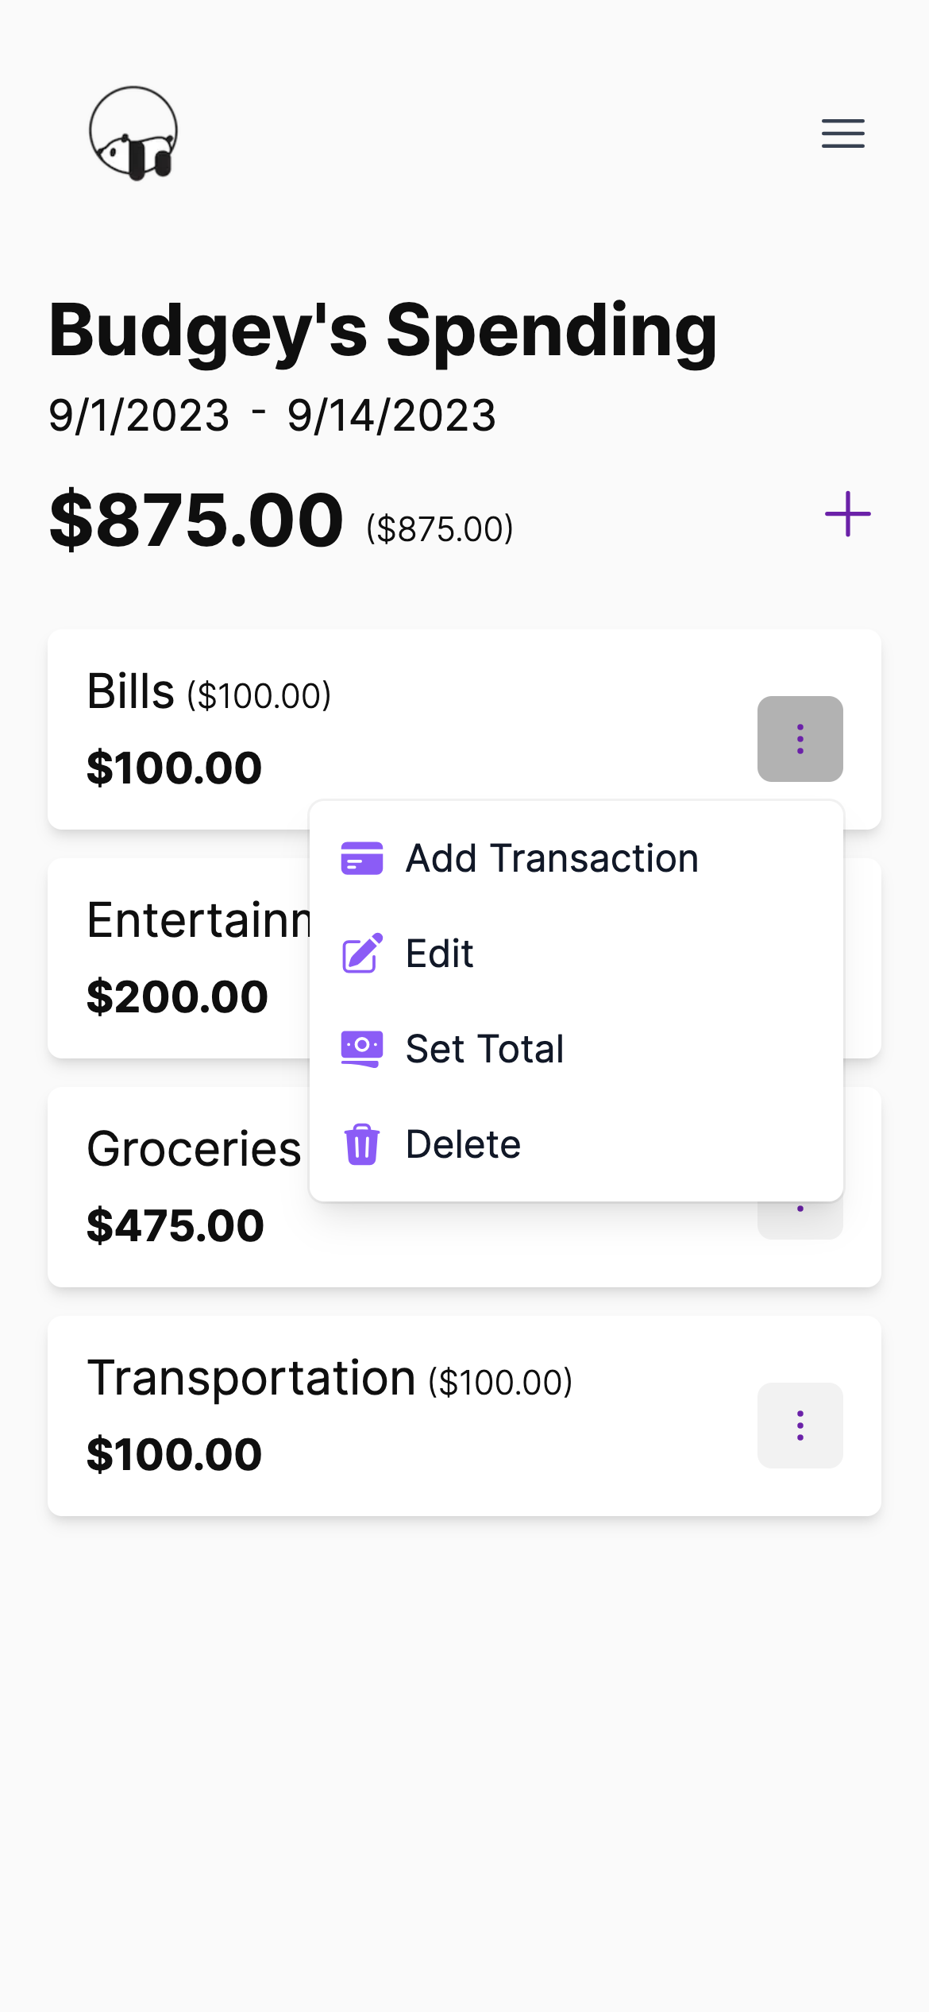Open the Groceries options button partially hidden
Image resolution: width=929 pixels, height=2012 pixels.
click(800, 1221)
